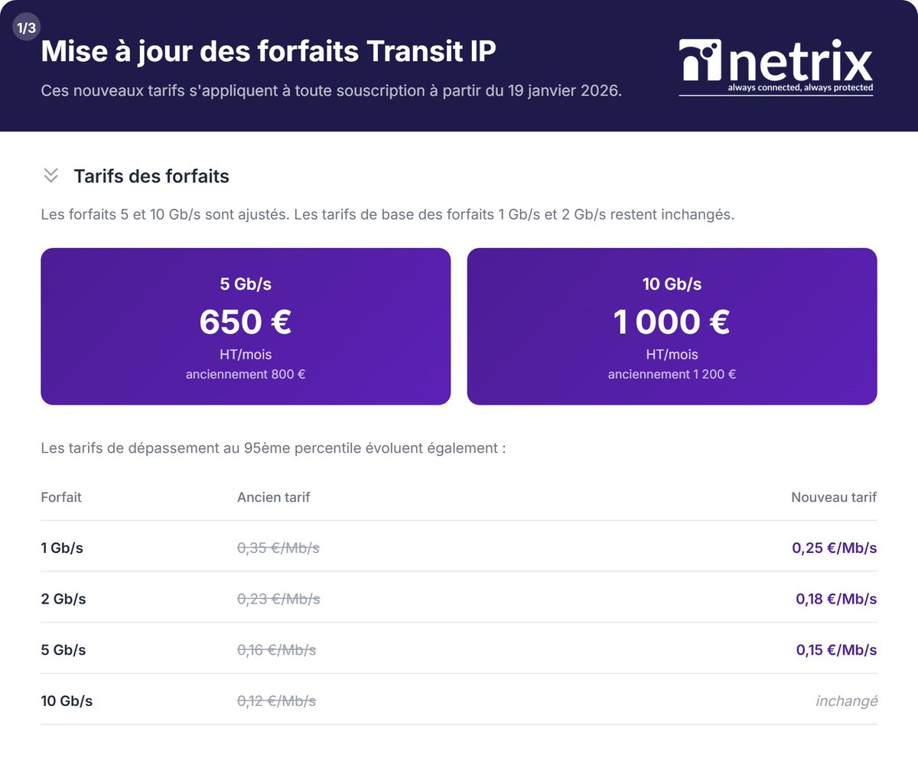918x758 pixels.
Task: Select the 5 Gb/s table row label
Action: pyautogui.click(x=63, y=650)
